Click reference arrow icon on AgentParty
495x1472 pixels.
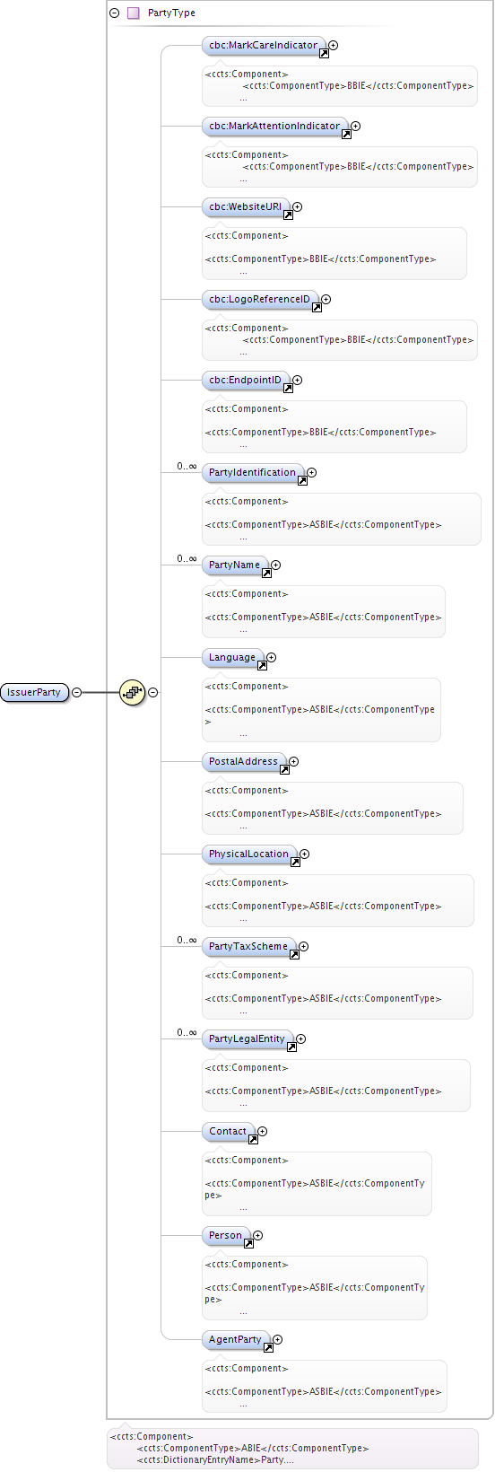(x=268, y=1348)
